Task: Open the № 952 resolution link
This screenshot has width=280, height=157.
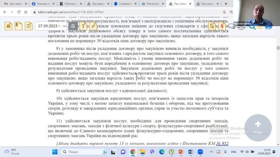Action: [x=222, y=143]
